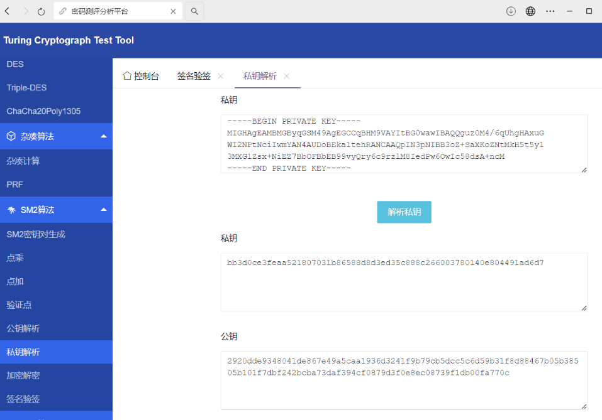602x420 pixels.
Task: Close the 密码测评分析平台 browser tab
Action: tap(173, 11)
